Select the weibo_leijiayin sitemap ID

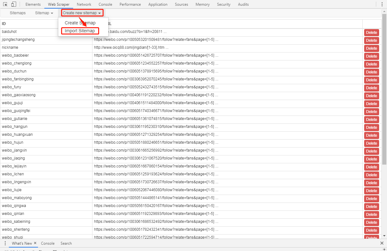click(x=14, y=166)
